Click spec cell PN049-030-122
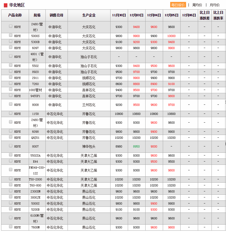 coord(37,171)
